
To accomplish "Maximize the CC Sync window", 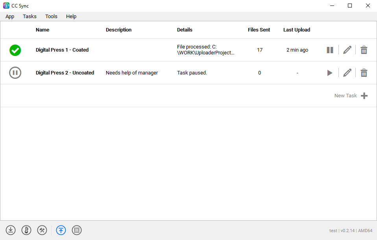I will (350, 6).
